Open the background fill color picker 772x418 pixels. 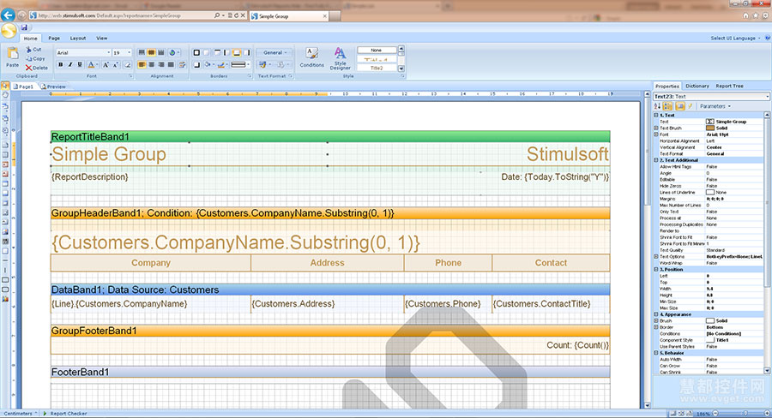(208, 65)
